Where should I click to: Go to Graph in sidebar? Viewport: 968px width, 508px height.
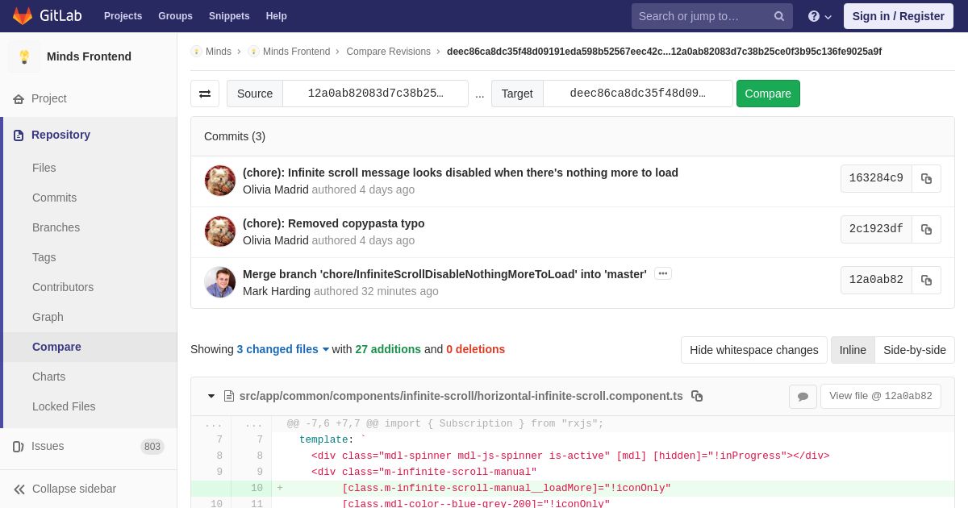[x=48, y=317]
